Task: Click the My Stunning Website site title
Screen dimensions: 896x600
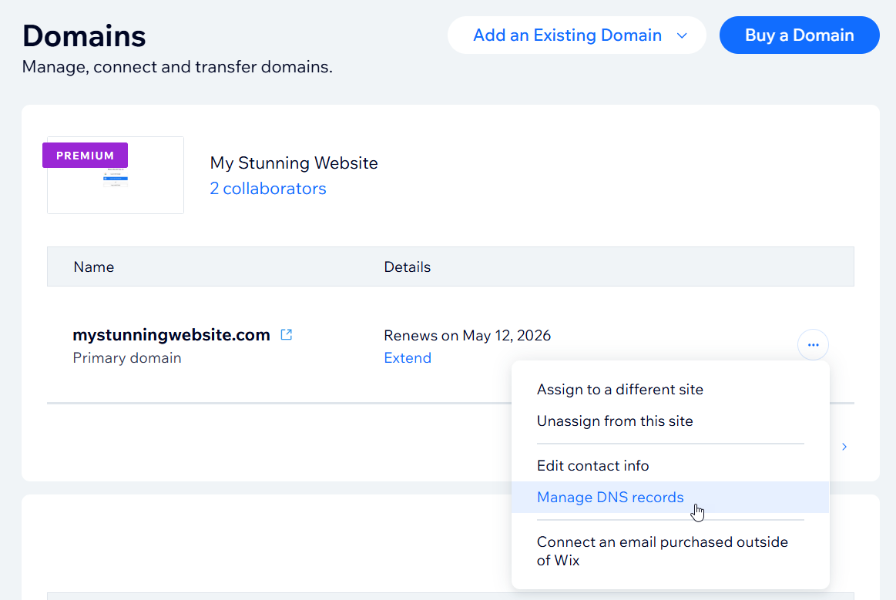Action: point(294,163)
